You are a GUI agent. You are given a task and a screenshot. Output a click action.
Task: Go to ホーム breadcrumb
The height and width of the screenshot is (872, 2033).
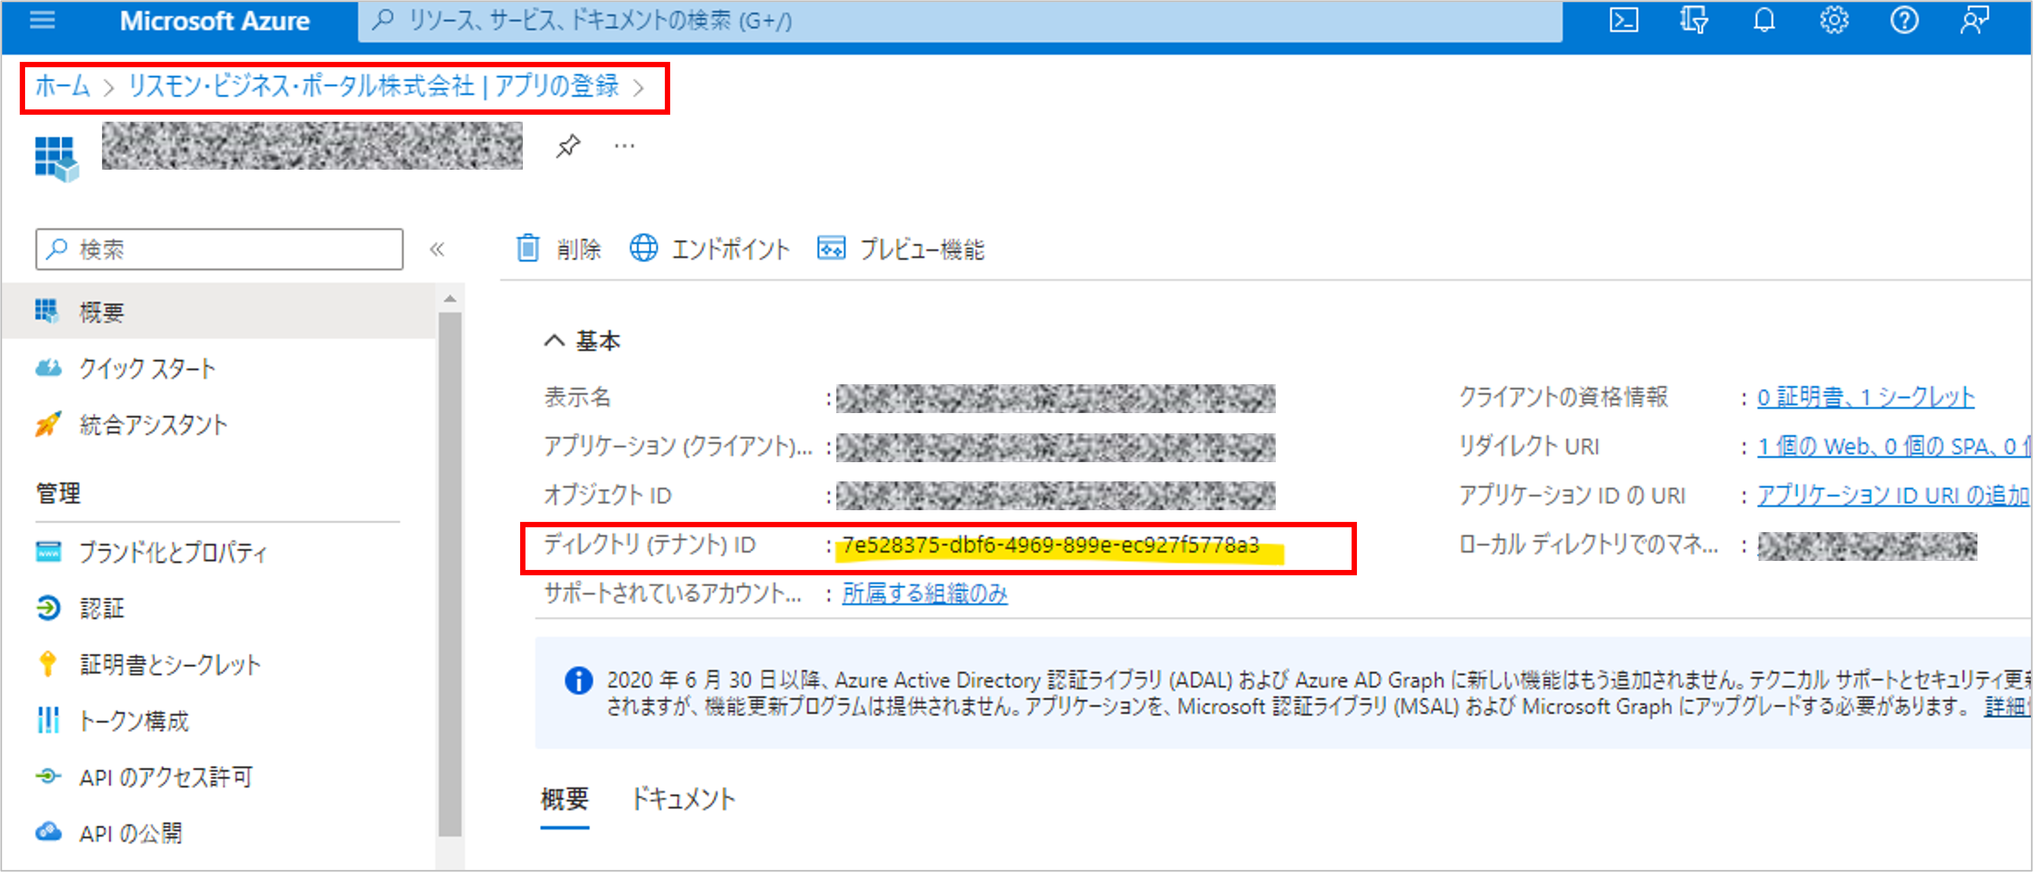tap(62, 86)
